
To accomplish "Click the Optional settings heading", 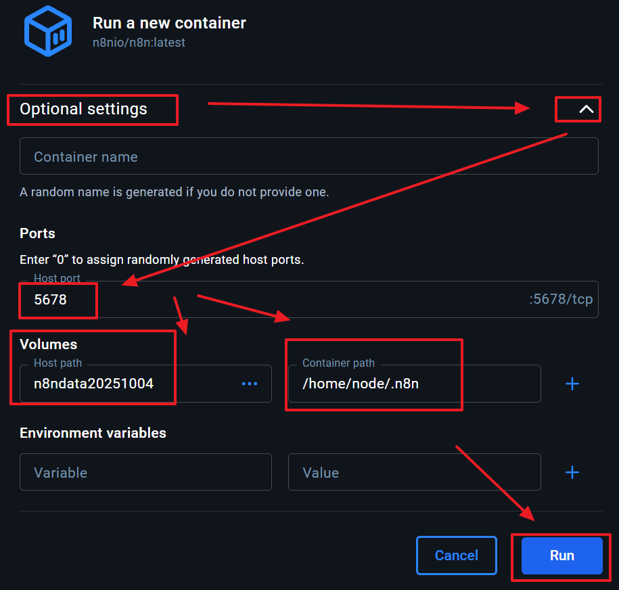I will [x=83, y=109].
